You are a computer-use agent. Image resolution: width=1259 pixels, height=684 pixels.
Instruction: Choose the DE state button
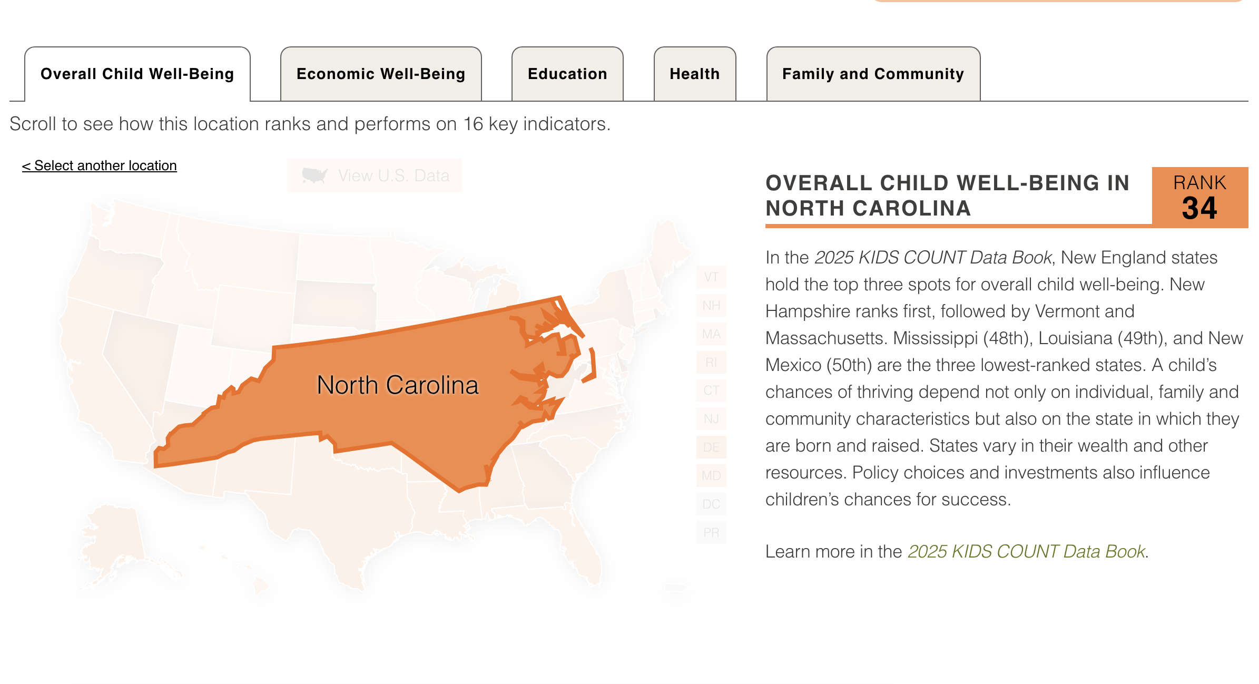click(x=711, y=447)
